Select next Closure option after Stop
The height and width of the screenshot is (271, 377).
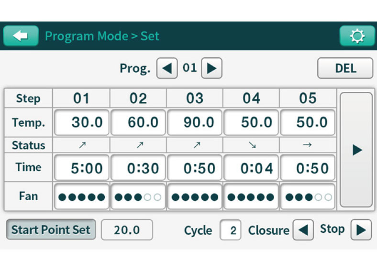click(x=361, y=230)
